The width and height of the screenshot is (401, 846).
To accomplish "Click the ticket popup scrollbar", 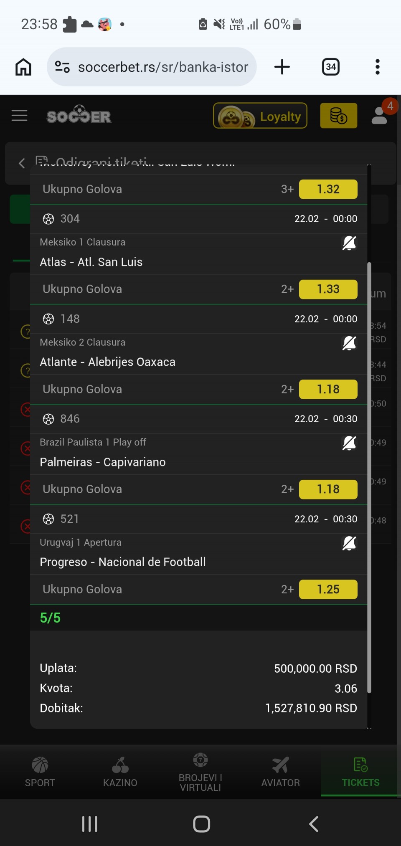I will click(x=369, y=476).
